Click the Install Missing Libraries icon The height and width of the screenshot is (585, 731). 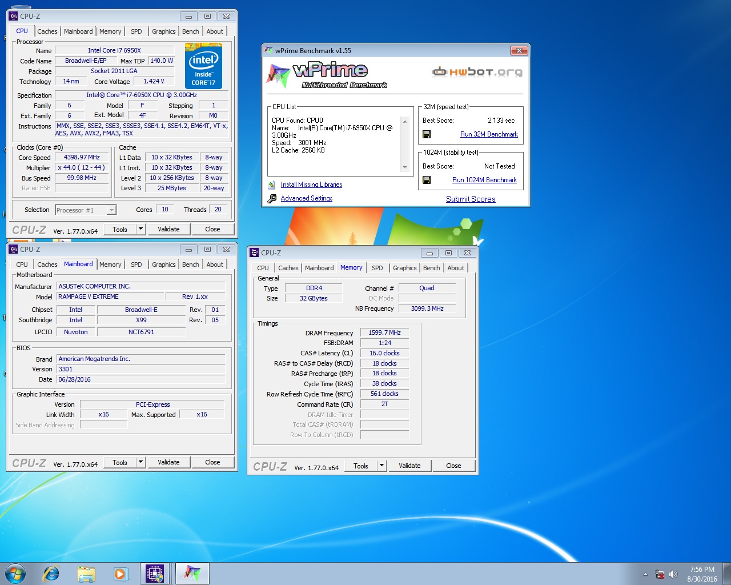pos(272,185)
